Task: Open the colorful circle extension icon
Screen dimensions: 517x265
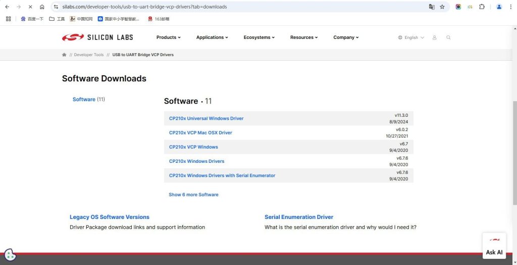Action: (x=458, y=7)
